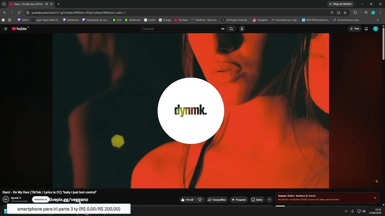Screen dimensions: 385x216
Task: Open the install app icon in address bar
Action: click(x=339, y=13)
